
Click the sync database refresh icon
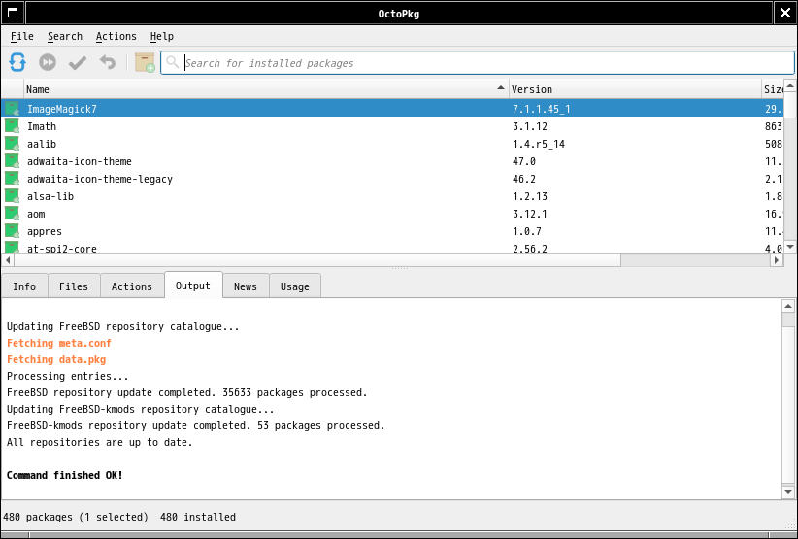[17, 62]
